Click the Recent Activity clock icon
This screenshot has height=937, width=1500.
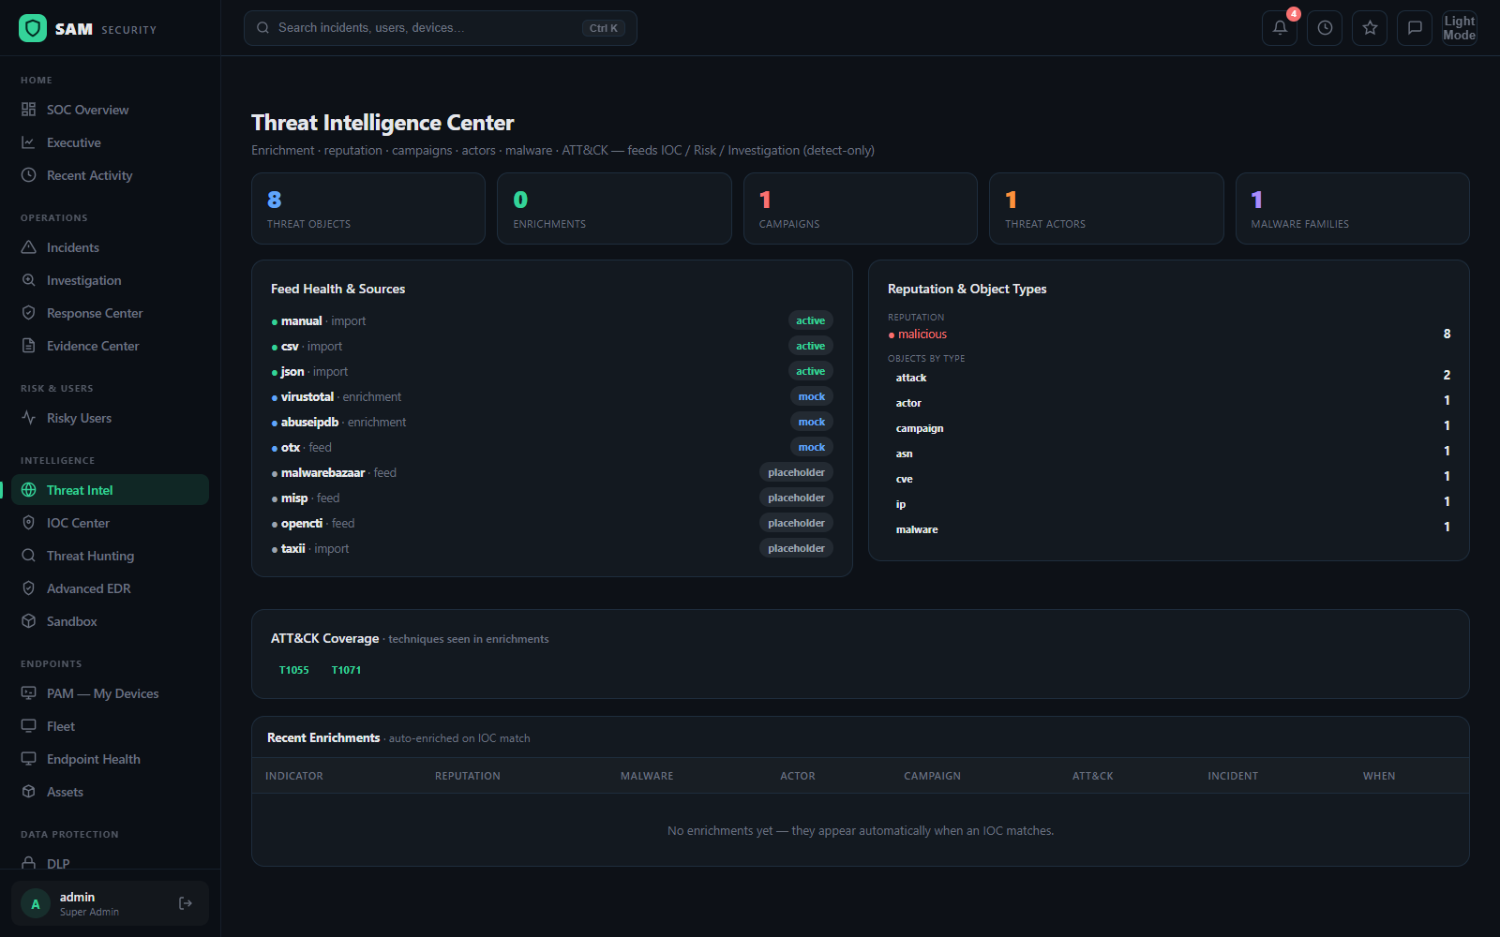point(28,175)
